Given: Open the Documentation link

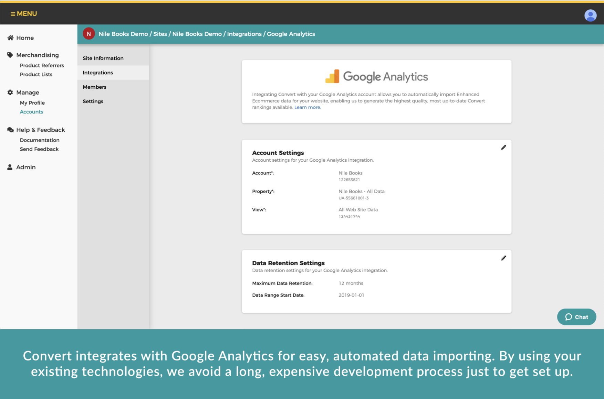Looking at the screenshot, I should point(39,140).
